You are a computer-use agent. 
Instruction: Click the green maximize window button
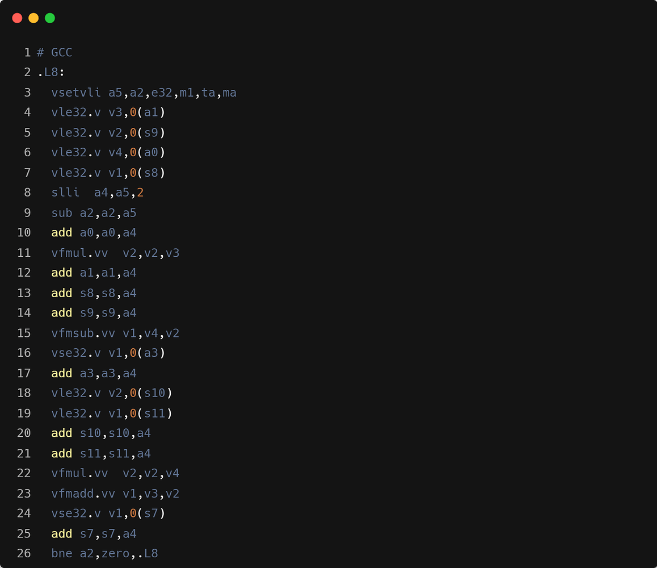(x=50, y=18)
